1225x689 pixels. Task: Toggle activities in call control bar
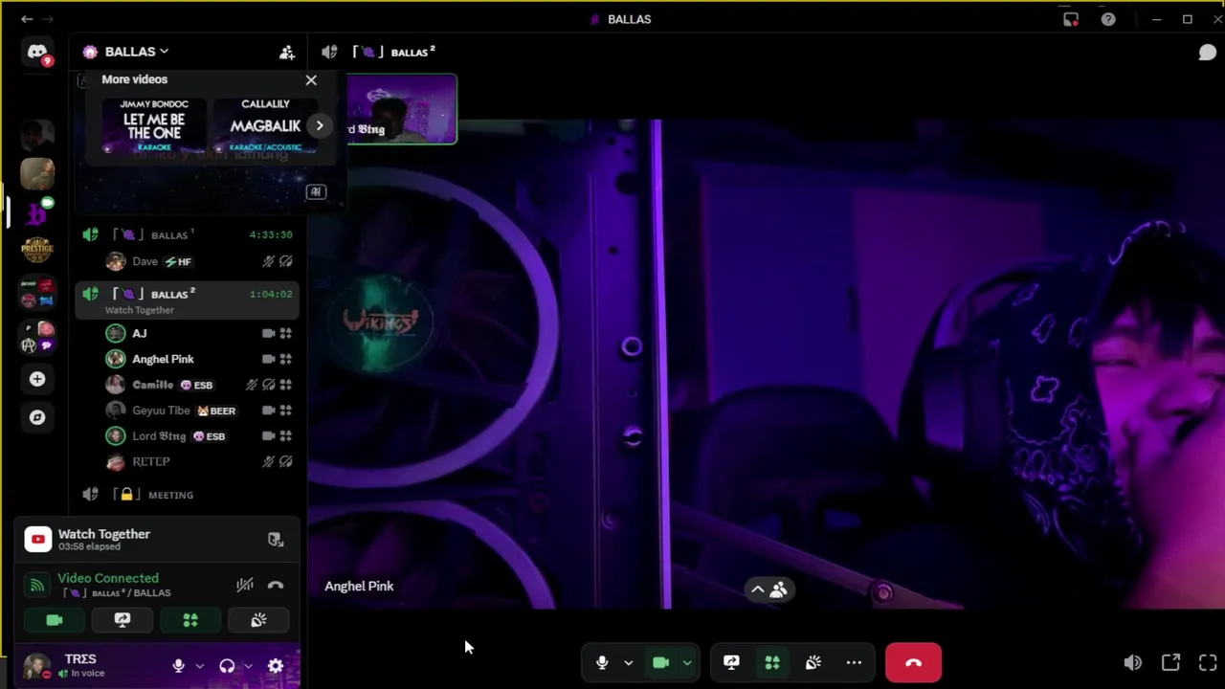[772, 662]
